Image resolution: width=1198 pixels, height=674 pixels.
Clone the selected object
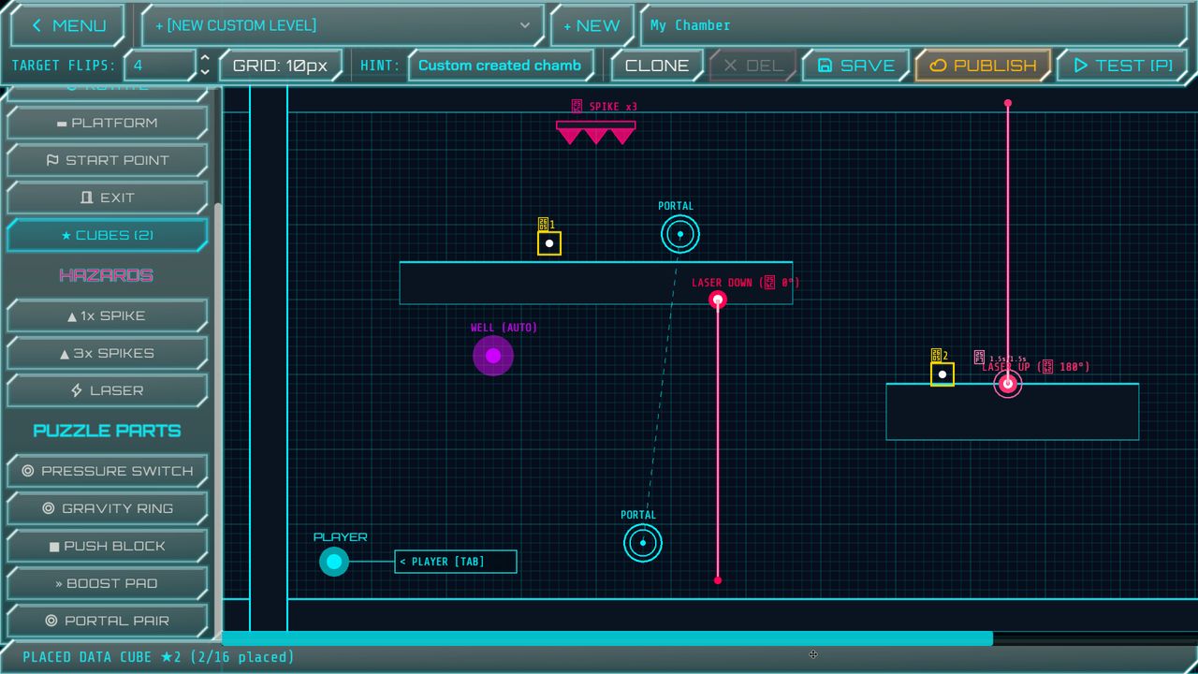[x=657, y=66]
